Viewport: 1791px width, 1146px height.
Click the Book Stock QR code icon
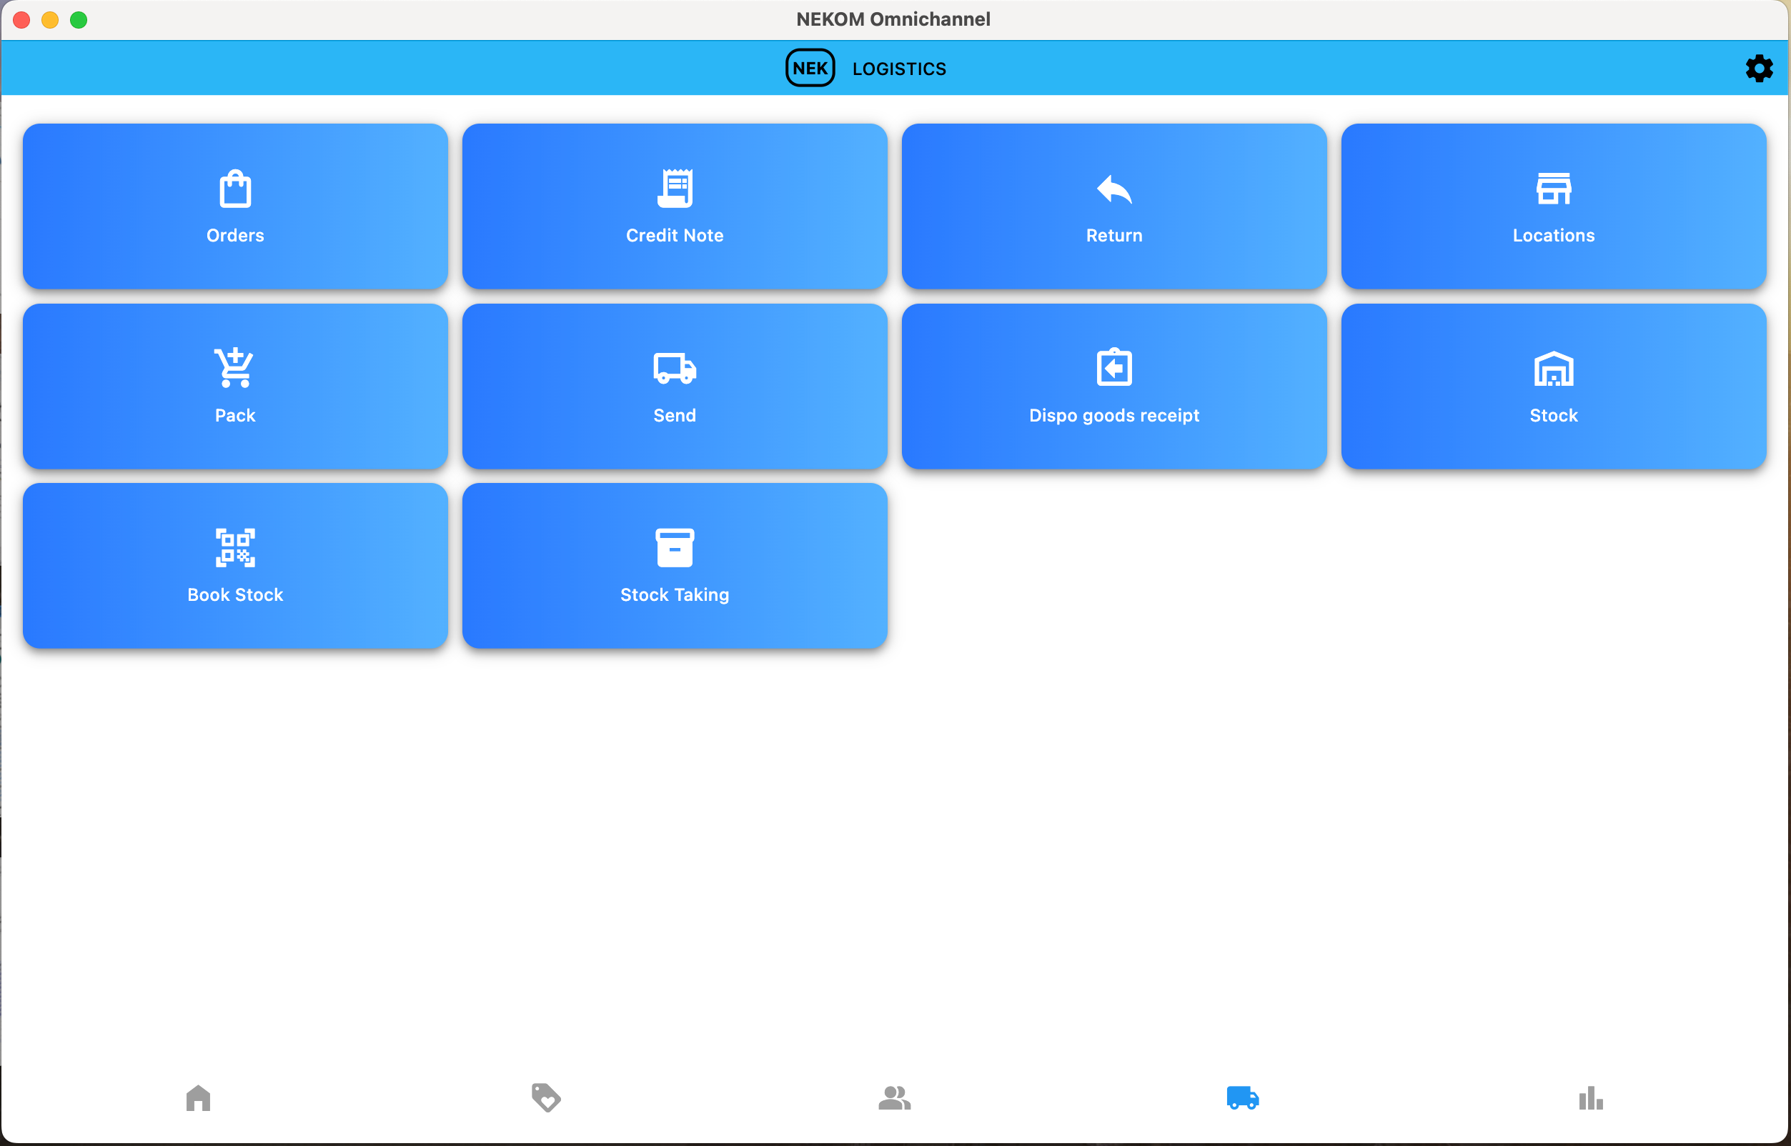click(235, 548)
